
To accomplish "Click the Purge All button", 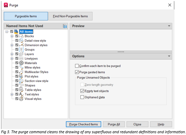I will (x=114, y=124).
